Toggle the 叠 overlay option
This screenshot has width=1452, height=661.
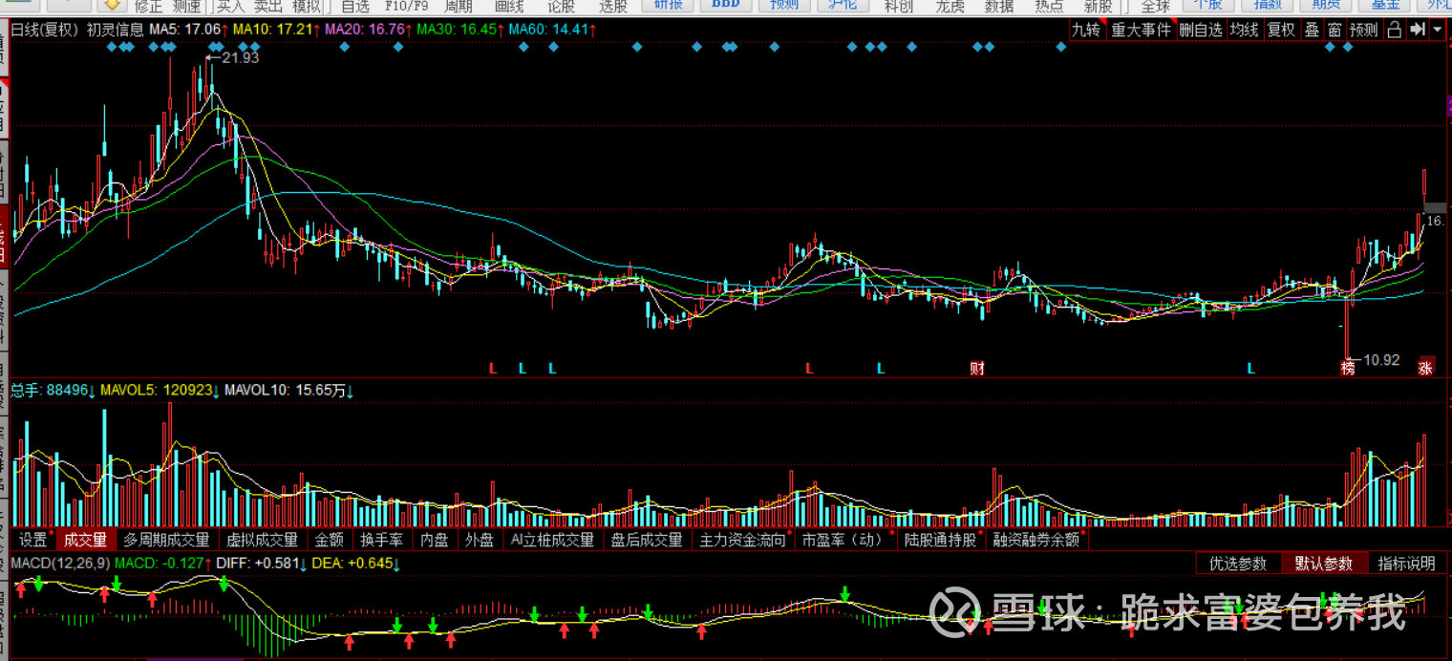tap(1313, 30)
